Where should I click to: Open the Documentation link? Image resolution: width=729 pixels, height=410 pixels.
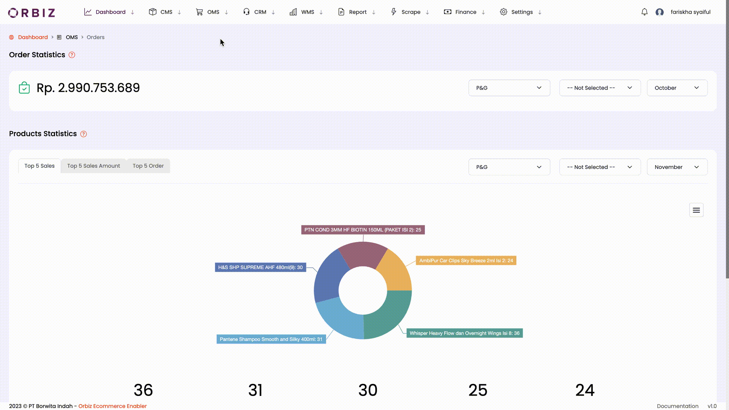click(x=678, y=406)
